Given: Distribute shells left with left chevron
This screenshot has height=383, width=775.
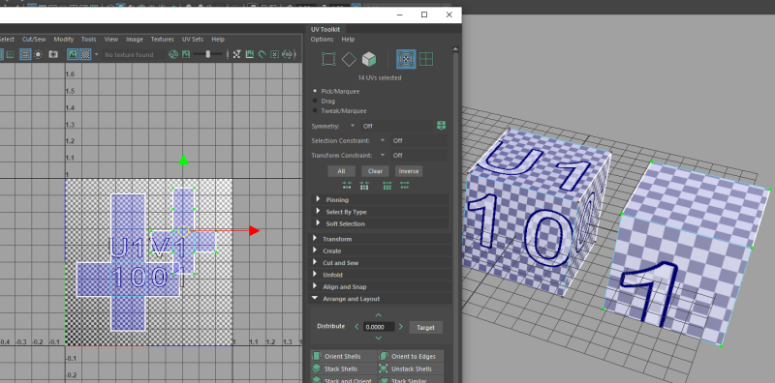Looking at the screenshot, I should 356,327.
